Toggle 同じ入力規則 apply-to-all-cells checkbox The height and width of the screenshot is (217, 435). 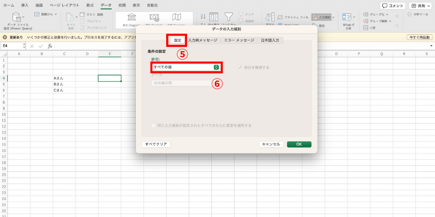[154, 125]
